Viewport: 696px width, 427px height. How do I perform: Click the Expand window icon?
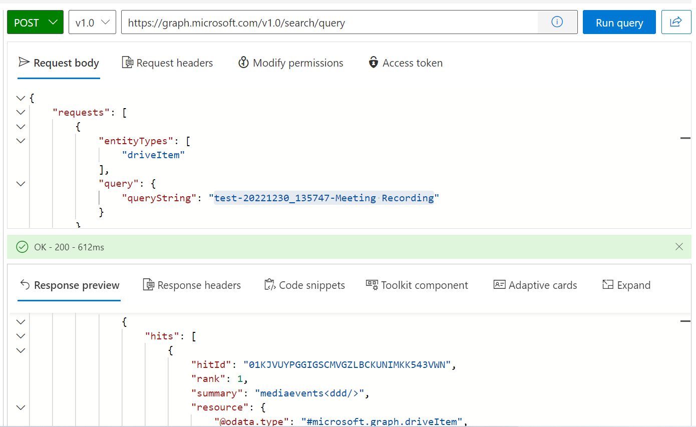pos(608,285)
